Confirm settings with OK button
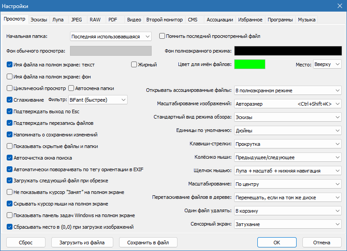Screen dimensions: 347x251 pos(277,243)
